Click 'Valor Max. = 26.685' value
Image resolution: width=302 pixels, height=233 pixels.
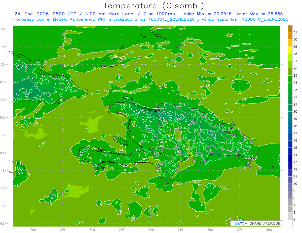(x=260, y=14)
